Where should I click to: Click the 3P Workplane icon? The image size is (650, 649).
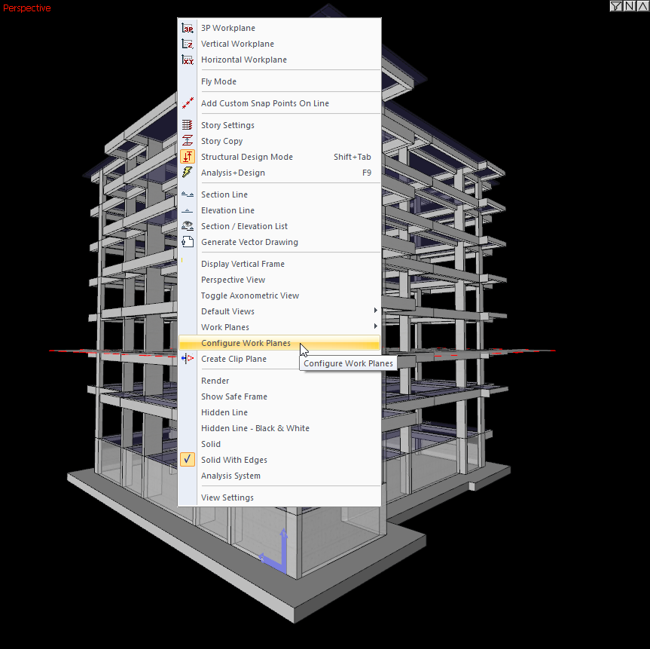click(188, 28)
